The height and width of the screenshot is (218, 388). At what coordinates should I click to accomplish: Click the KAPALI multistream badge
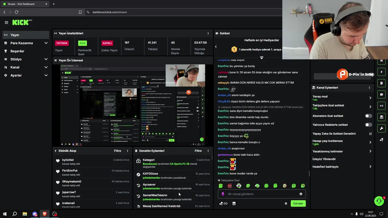point(107,43)
